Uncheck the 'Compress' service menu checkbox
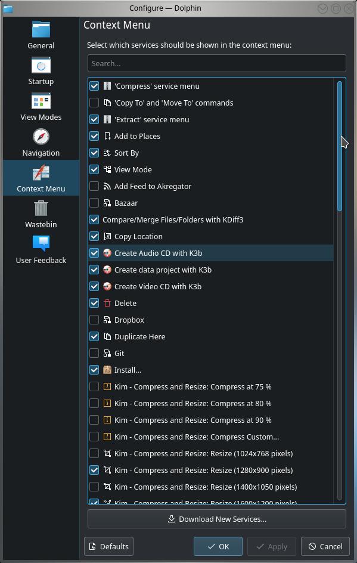The height and width of the screenshot is (563, 357). click(94, 86)
